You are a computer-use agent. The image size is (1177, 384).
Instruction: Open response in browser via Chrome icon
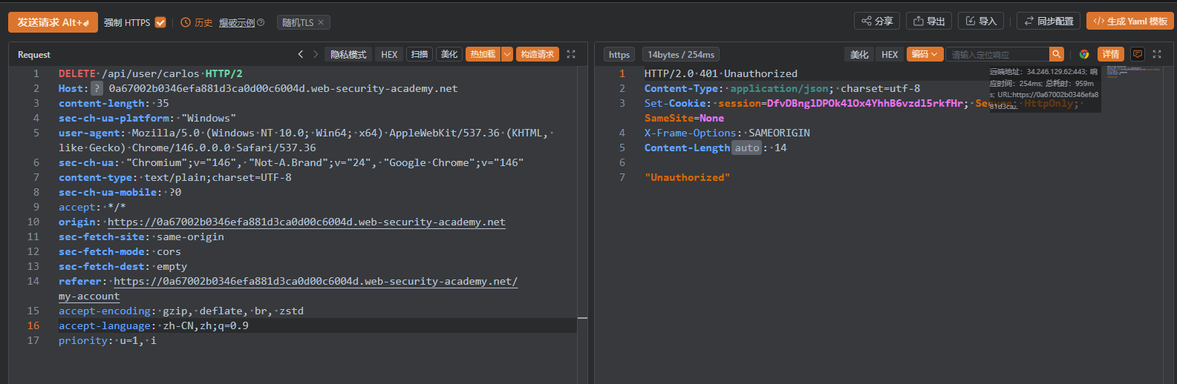(x=1084, y=54)
